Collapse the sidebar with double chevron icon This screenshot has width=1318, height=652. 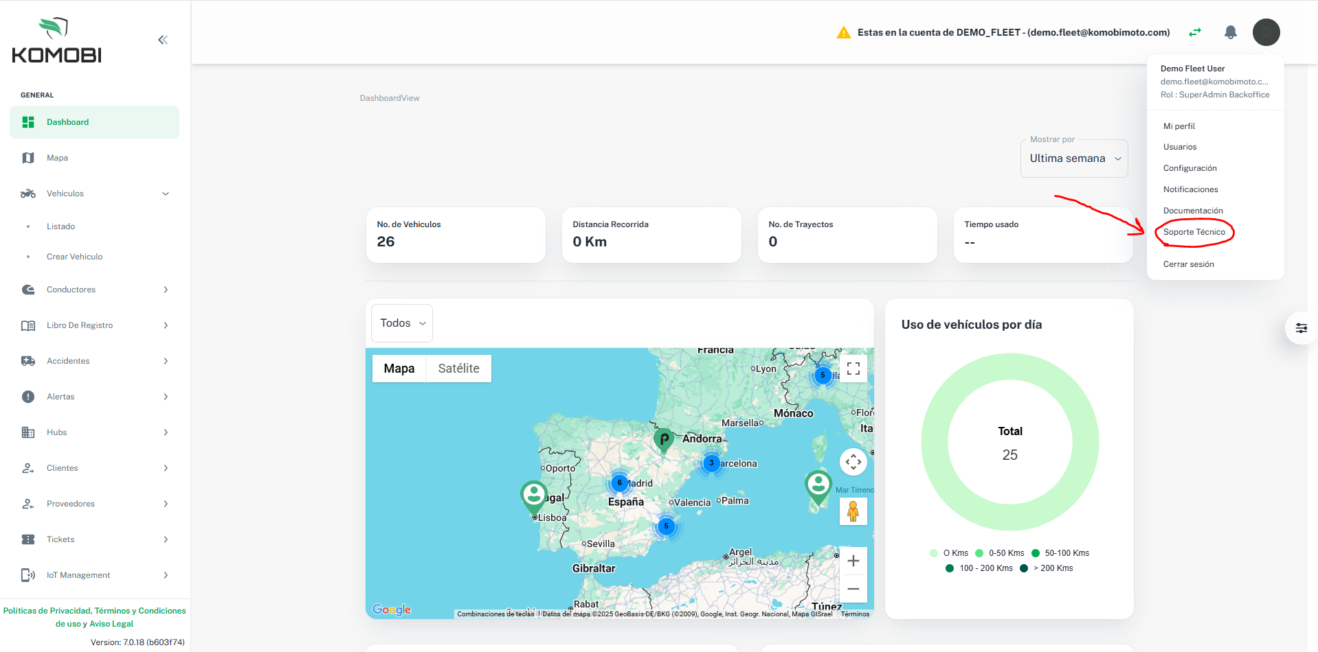[x=163, y=40]
